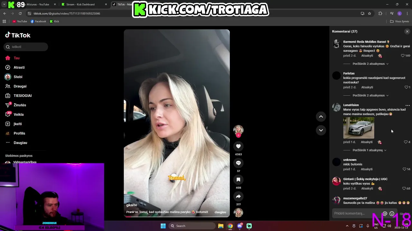Expand 2 replies under Barmenė Reda comment
The image size is (412, 231).
coord(370,64)
